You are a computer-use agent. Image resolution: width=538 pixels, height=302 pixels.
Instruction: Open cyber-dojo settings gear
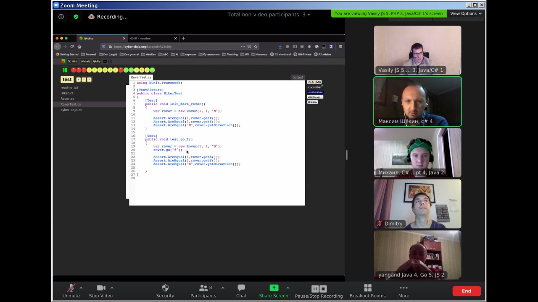coord(105,61)
